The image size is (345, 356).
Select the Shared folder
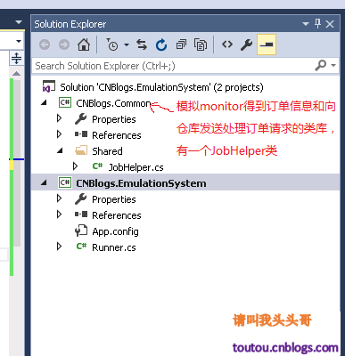coord(107,151)
